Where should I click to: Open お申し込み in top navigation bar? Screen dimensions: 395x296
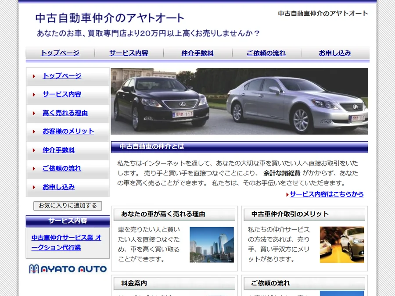click(x=335, y=53)
